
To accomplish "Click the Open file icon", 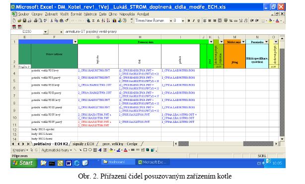I will [19, 20].
